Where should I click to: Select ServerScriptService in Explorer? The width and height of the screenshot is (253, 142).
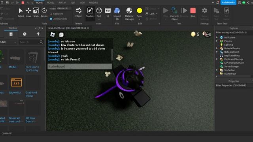click(x=234, y=63)
